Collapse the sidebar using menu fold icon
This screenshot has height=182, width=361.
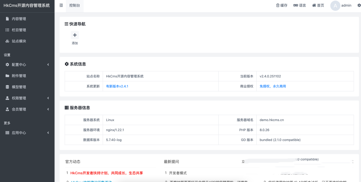coord(61,5)
